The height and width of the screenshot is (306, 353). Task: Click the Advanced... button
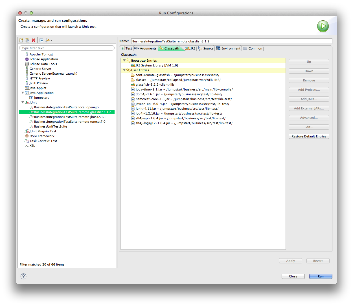tap(309, 118)
